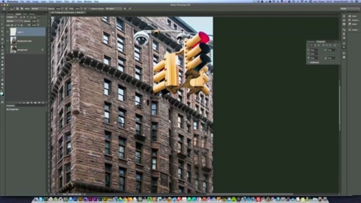This screenshot has width=361, height=203.
Task: Add layer style with fx icon
Action: [x=24, y=103]
